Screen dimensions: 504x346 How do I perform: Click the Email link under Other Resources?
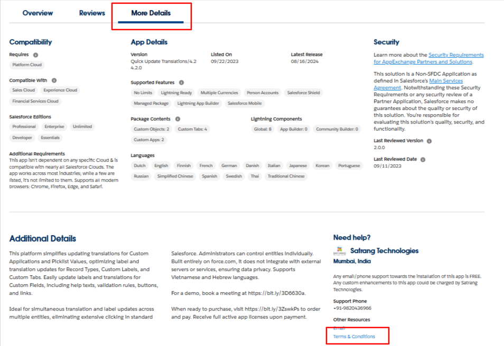pos(339,328)
